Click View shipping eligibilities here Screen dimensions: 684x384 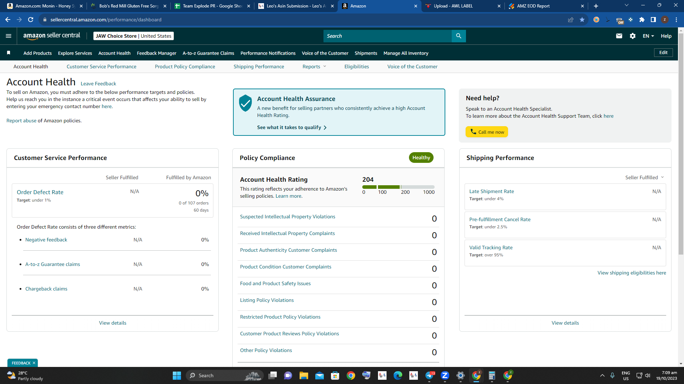click(632, 273)
